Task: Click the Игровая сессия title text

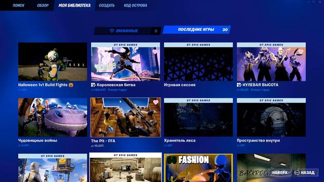Action: point(180,85)
